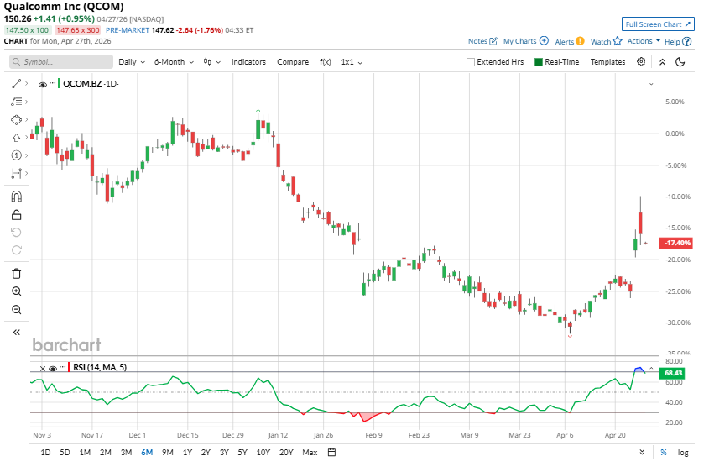Open the My Charts link
The image size is (709, 472).
(x=525, y=40)
